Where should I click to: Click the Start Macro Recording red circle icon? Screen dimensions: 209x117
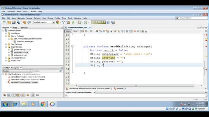click(135, 31)
